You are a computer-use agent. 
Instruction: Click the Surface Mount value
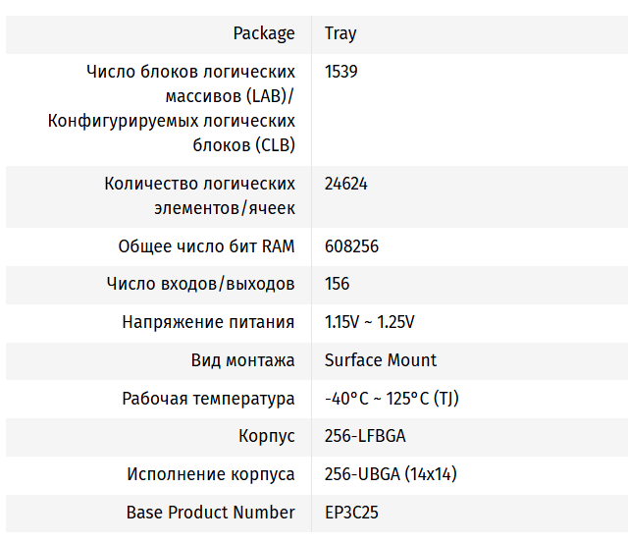381,360
